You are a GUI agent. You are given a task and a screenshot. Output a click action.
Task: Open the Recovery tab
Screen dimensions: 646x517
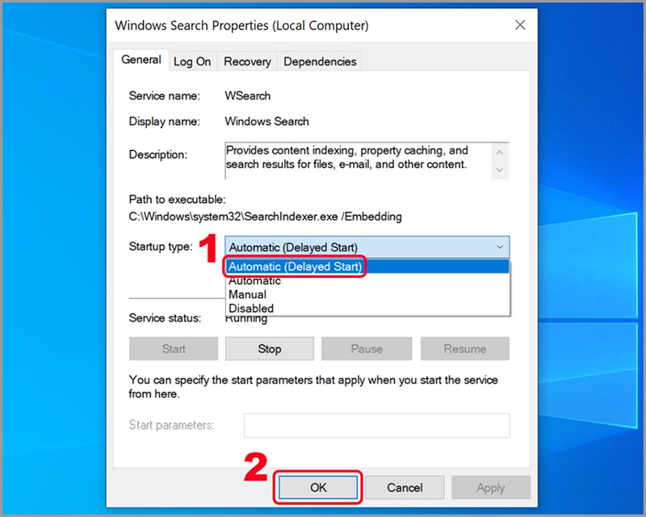click(247, 61)
